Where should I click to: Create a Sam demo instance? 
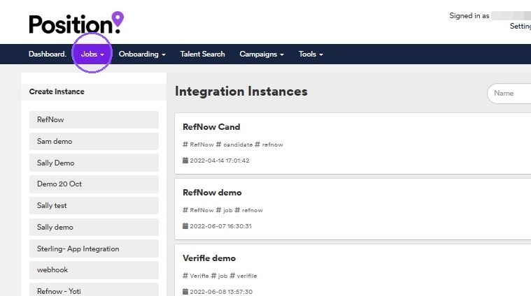(x=94, y=141)
